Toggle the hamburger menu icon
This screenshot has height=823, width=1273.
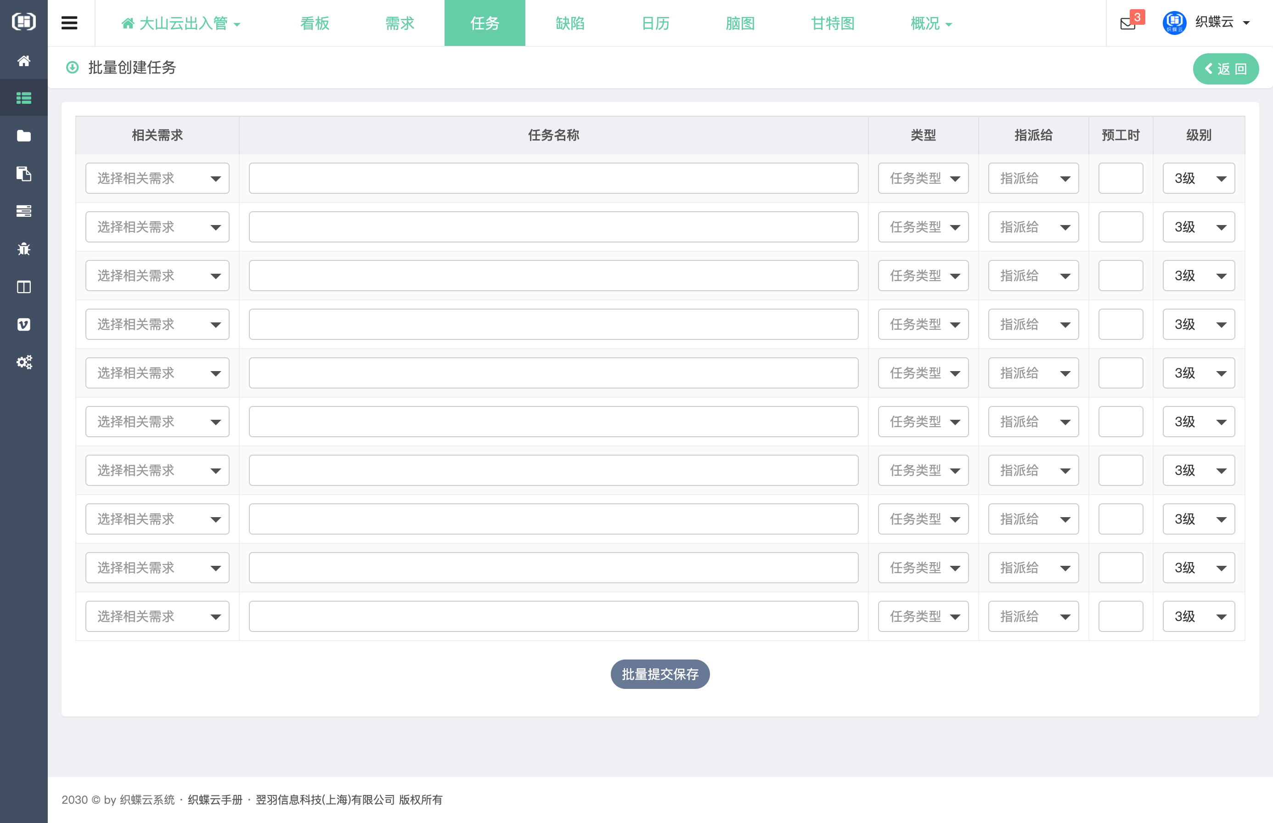point(69,23)
